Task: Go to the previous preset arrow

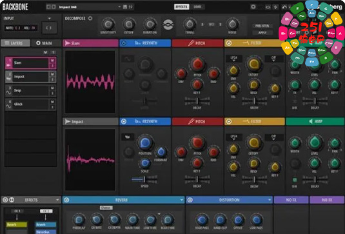Action: pyautogui.click(x=48, y=7)
